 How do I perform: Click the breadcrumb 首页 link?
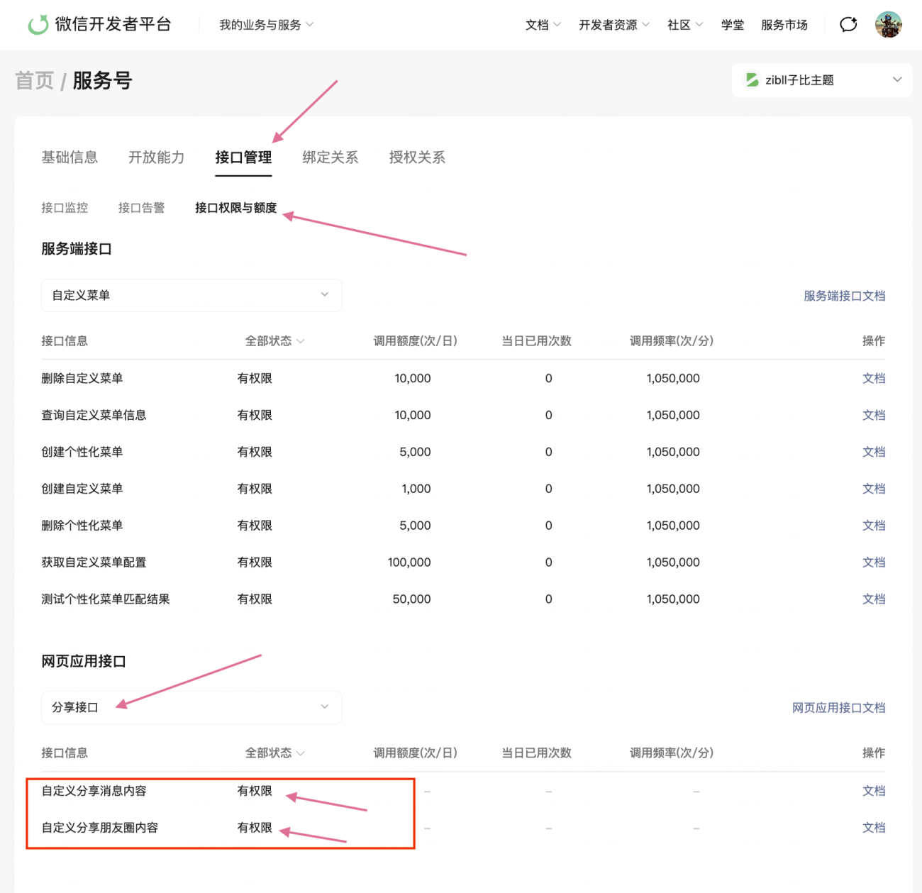[x=33, y=80]
